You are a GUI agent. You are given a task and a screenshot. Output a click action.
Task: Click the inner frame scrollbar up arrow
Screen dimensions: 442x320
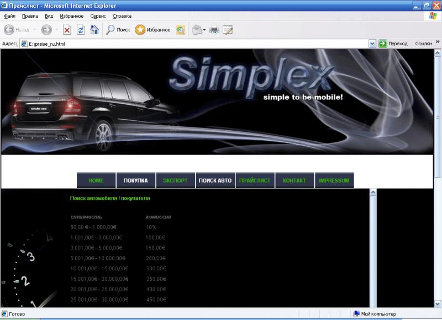click(373, 193)
